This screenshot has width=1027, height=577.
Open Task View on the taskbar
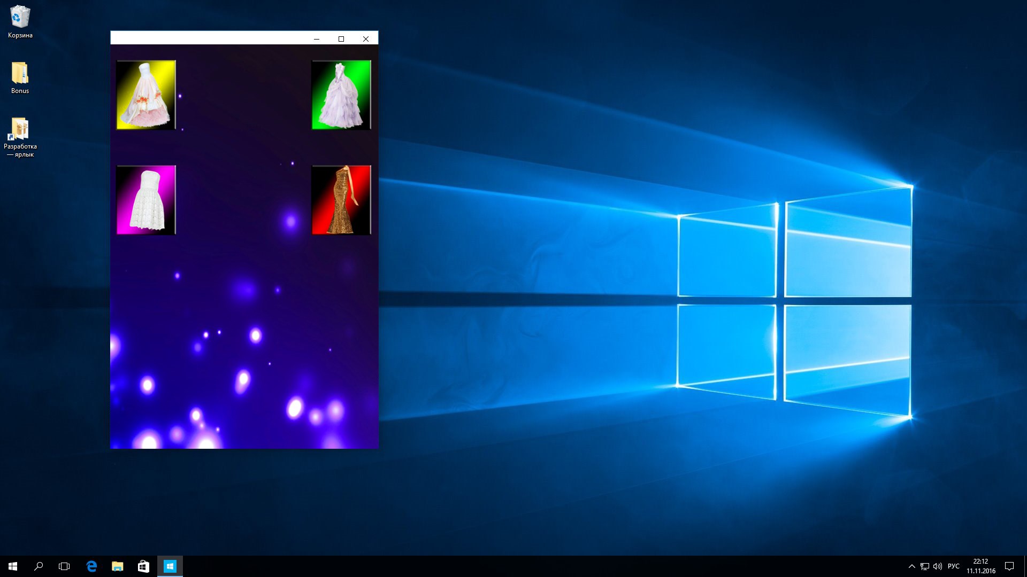click(64, 566)
